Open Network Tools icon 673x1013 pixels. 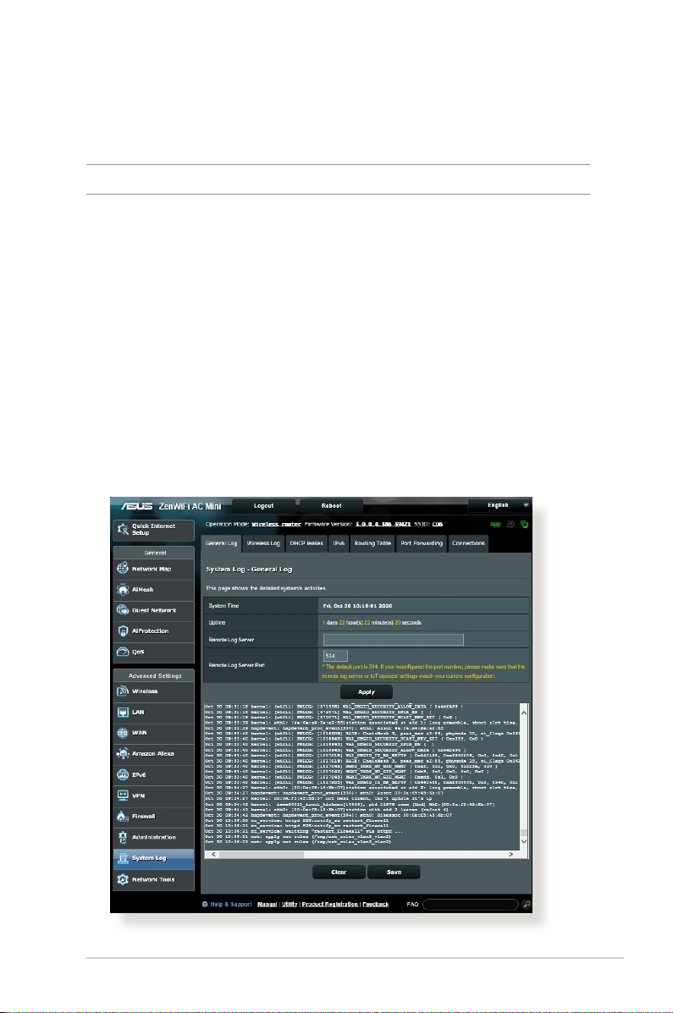pos(122,879)
